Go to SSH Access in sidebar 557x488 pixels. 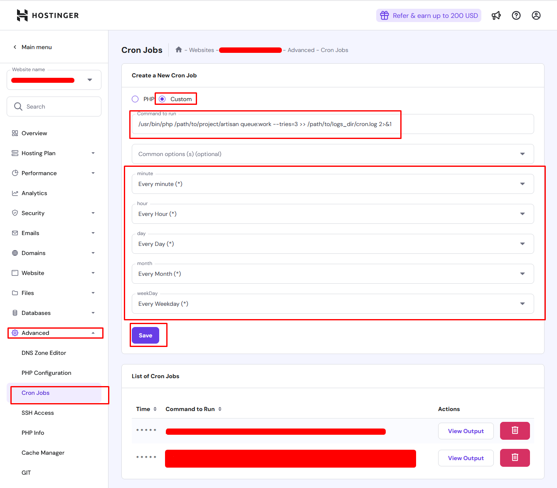point(38,413)
